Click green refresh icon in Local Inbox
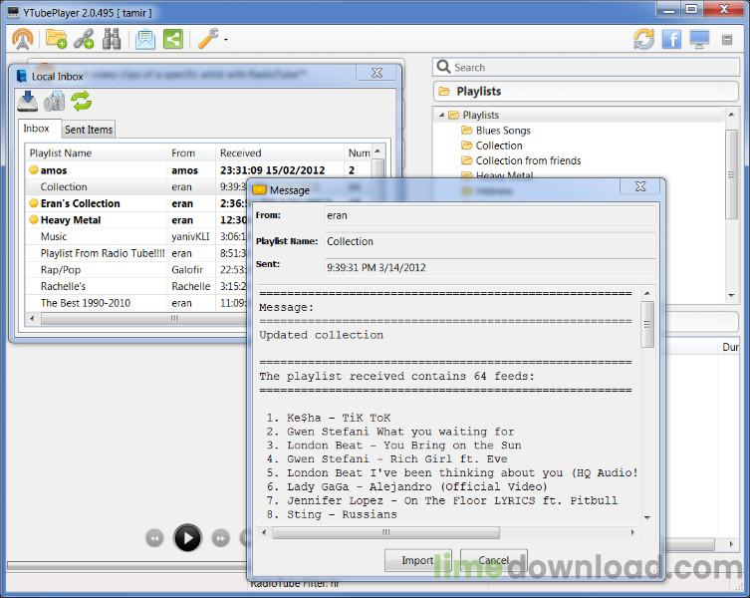This screenshot has width=750, height=598. click(x=82, y=101)
